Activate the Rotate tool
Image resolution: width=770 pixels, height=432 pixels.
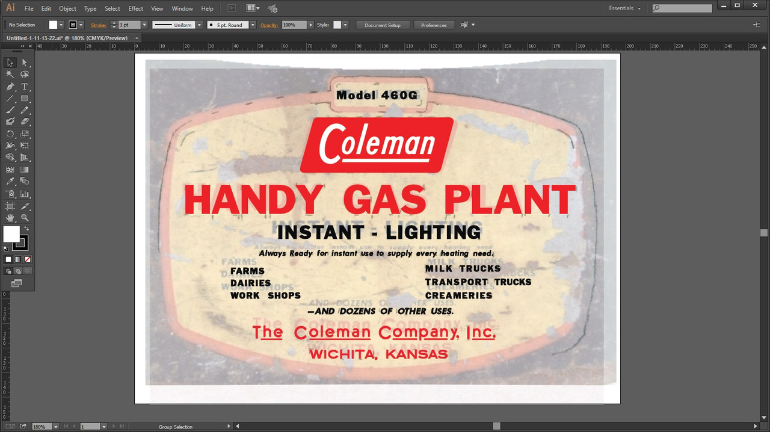coord(10,134)
